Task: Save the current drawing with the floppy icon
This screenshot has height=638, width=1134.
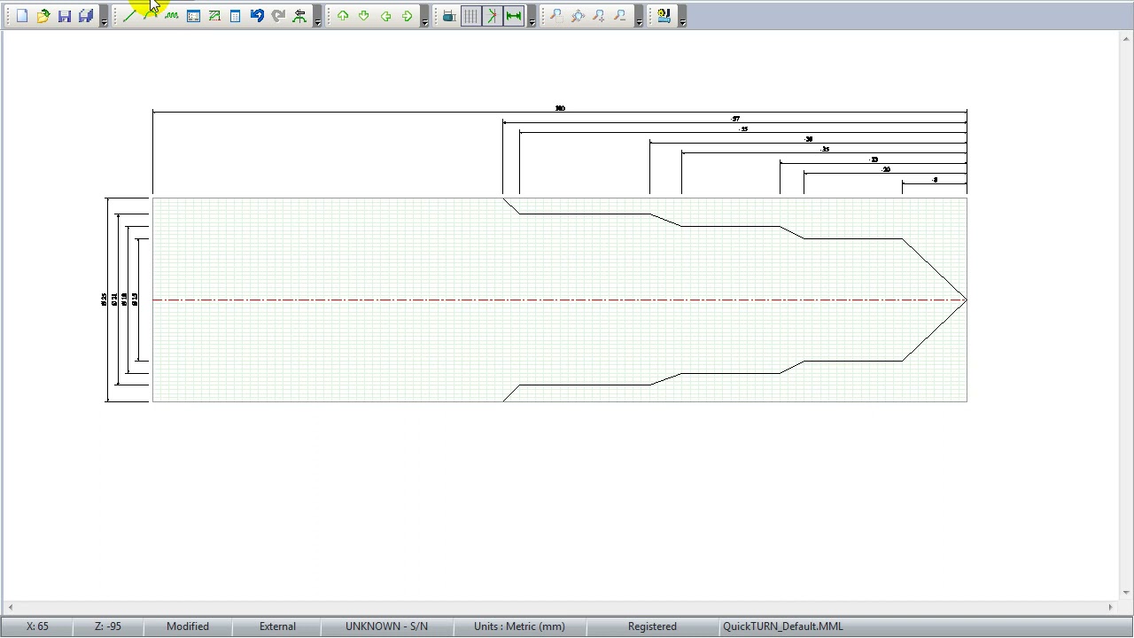Action: pos(65,16)
